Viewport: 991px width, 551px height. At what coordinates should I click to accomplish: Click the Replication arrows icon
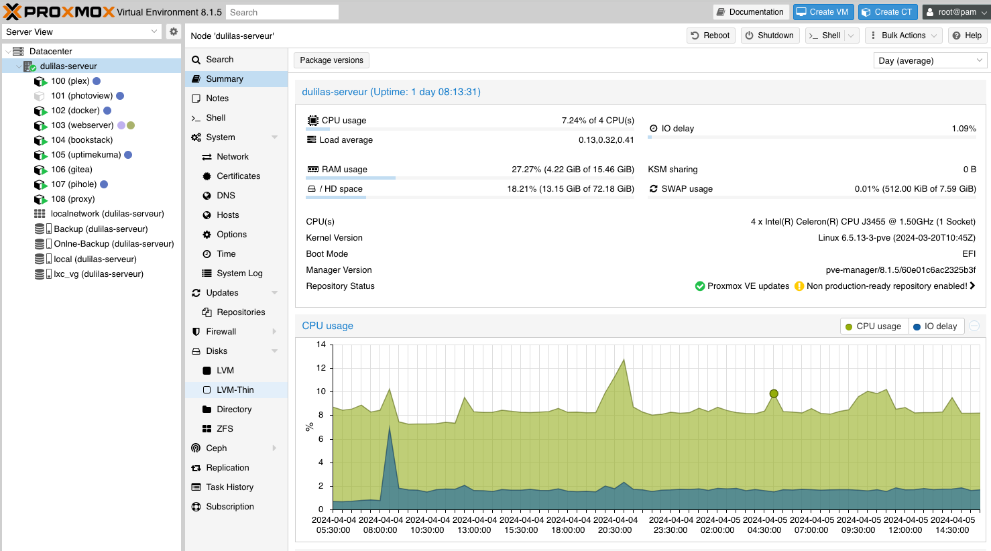(x=196, y=468)
